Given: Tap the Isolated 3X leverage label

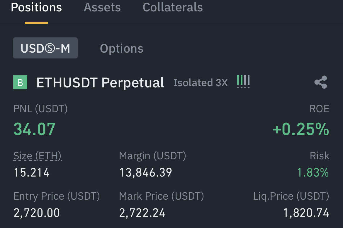Looking at the screenshot, I should point(201,83).
